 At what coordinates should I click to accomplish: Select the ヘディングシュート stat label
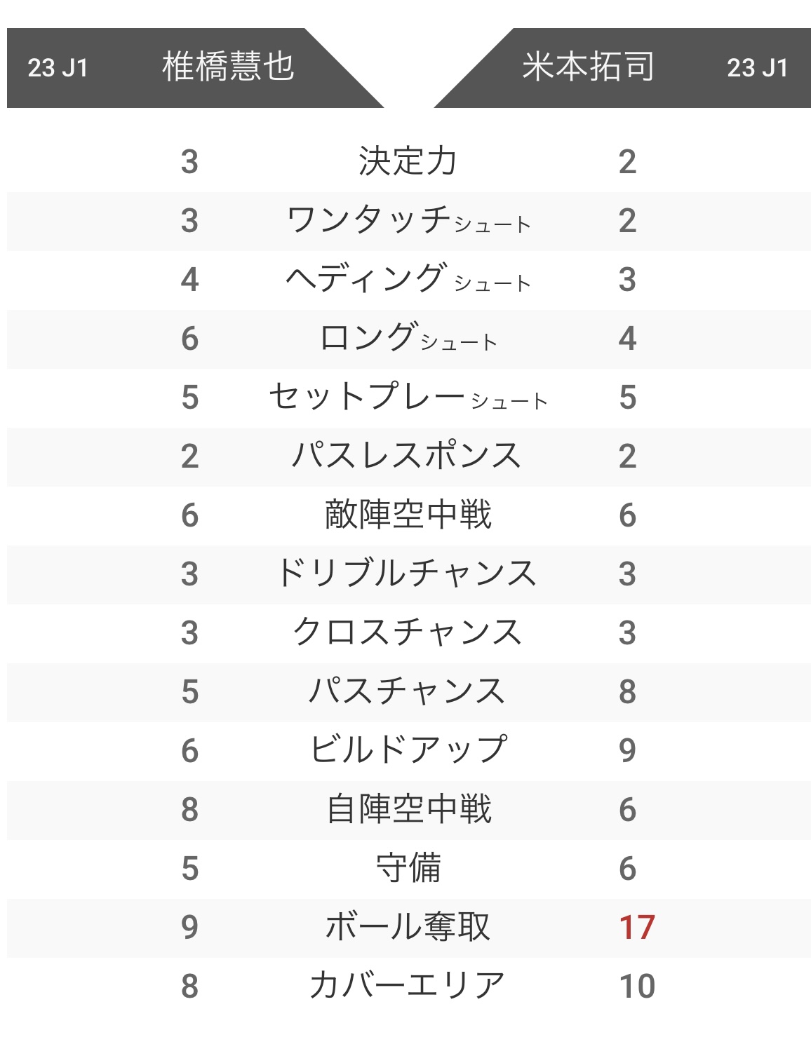(408, 280)
